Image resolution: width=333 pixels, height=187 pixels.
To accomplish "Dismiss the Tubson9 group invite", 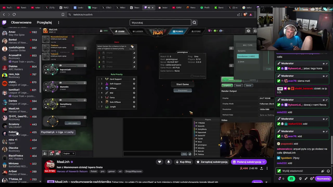I will click(73, 54).
